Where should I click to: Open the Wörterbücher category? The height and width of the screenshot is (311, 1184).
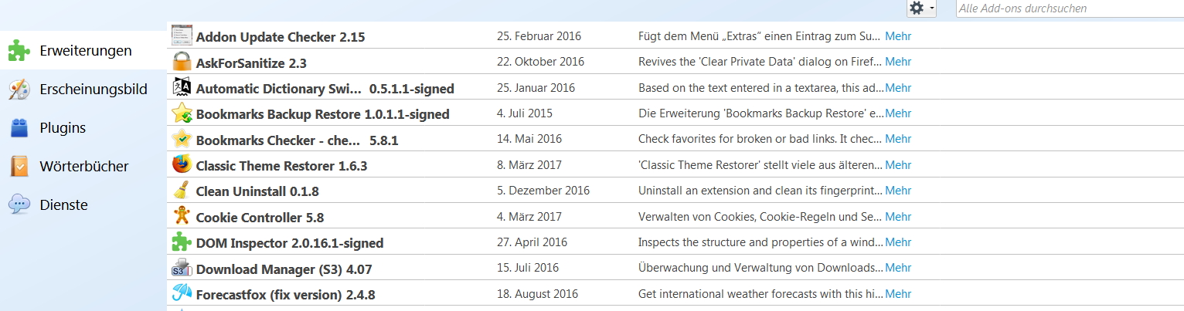click(x=83, y=167)
